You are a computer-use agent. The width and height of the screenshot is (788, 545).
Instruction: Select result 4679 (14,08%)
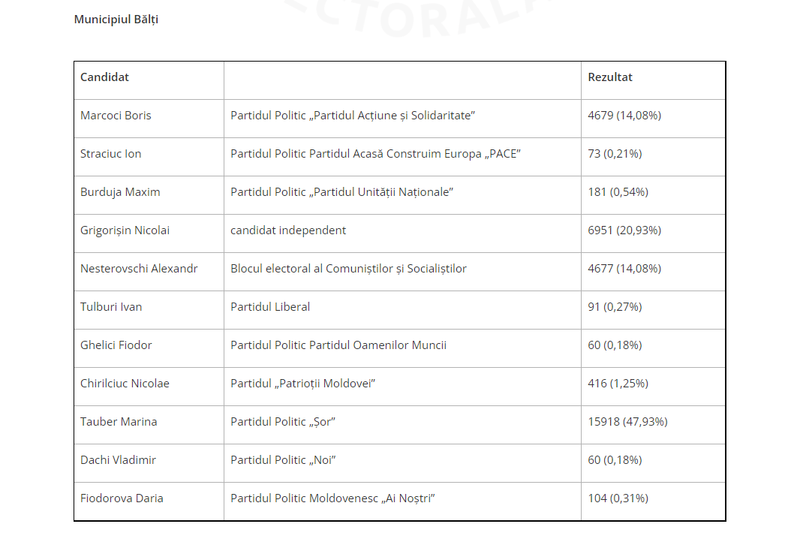point(624,115)
